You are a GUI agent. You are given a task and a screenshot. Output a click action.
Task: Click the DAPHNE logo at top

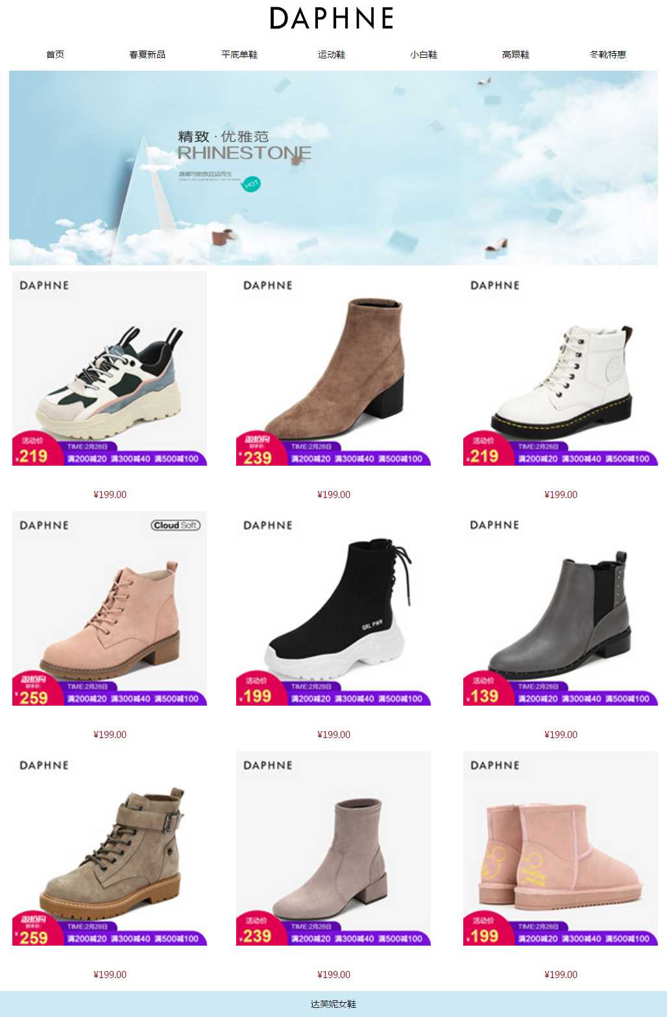coord(332,18)
